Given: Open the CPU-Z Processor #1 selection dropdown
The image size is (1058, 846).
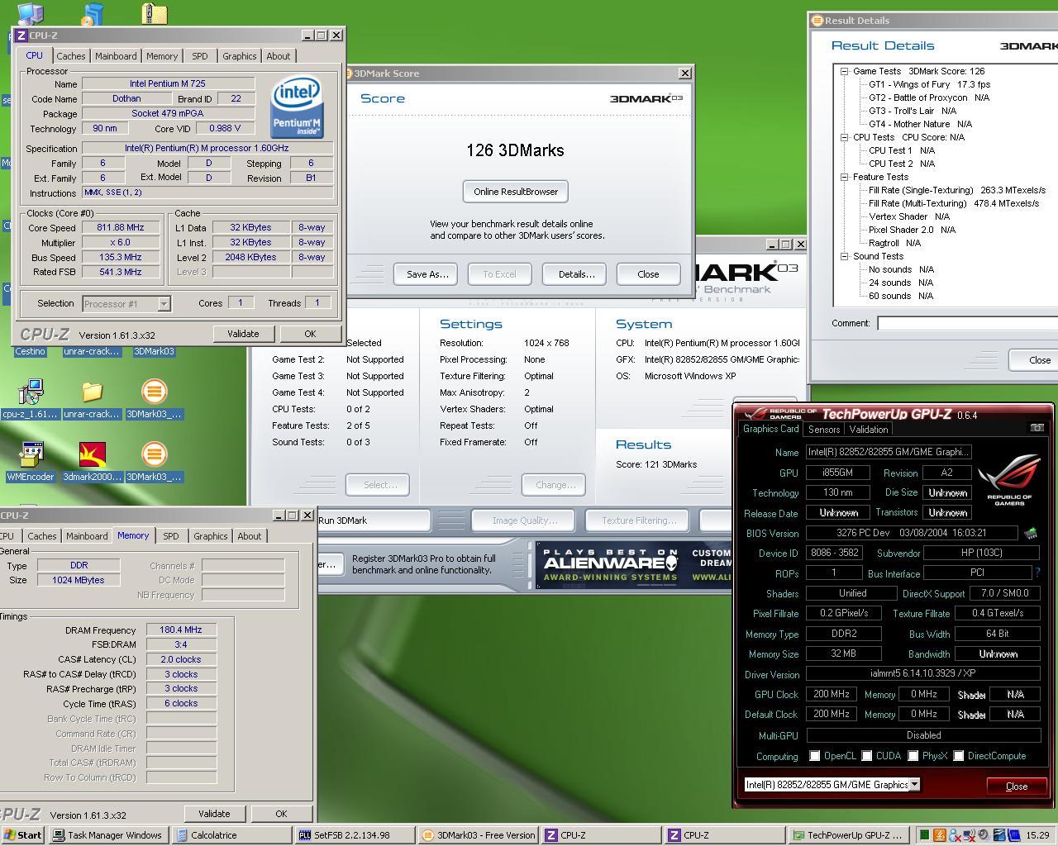Looking at the screenshot, I should (x=164, y=304).
